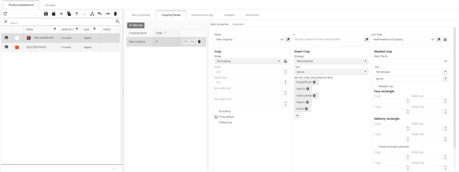Open the Imogene tab

pyautogui.click(x=229, y=15)
